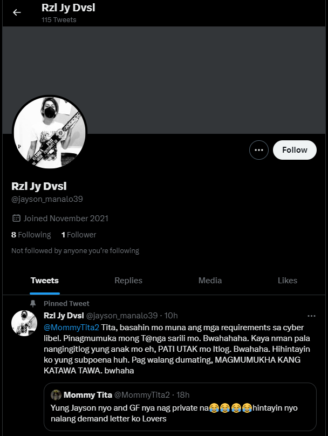Click the calendar icon next to Joined date
This screenshot has height=436, width=328.
point(16,218)
